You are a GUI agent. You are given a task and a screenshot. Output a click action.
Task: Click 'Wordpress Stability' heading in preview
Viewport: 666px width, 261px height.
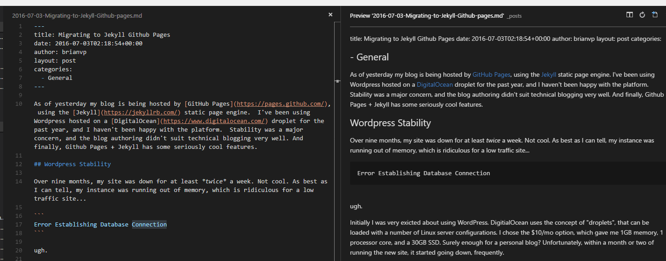click(x=390, y=123)
